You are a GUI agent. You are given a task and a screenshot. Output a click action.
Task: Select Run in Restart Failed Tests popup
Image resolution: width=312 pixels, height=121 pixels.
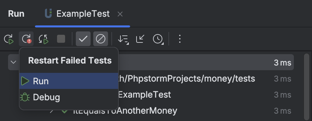69,81
